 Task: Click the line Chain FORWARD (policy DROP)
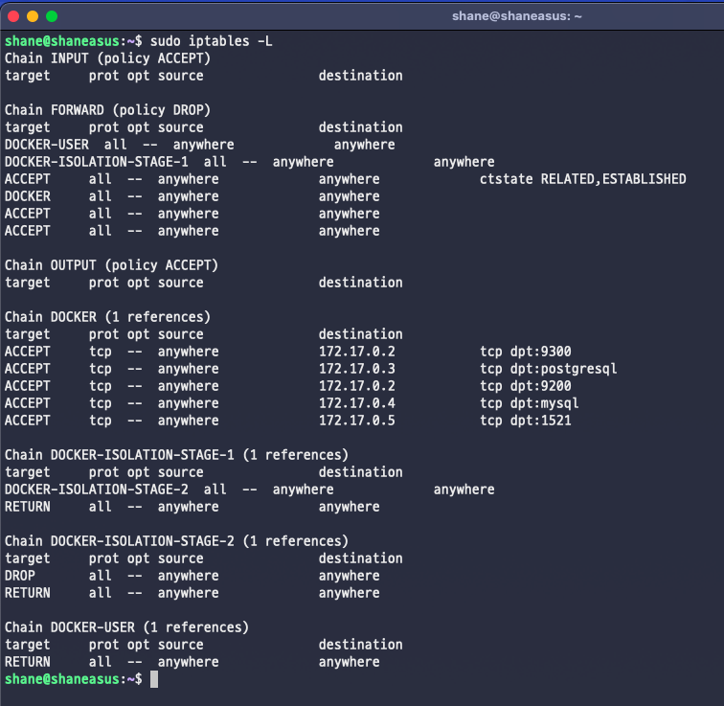click(107, 110)
